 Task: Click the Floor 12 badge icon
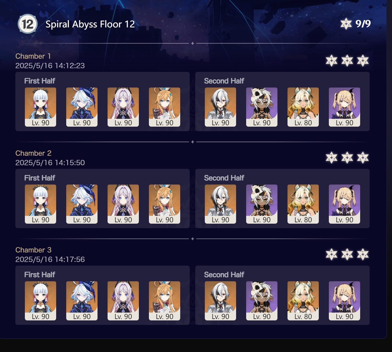28,24
